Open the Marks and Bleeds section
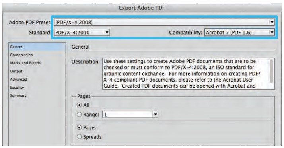 25,63
